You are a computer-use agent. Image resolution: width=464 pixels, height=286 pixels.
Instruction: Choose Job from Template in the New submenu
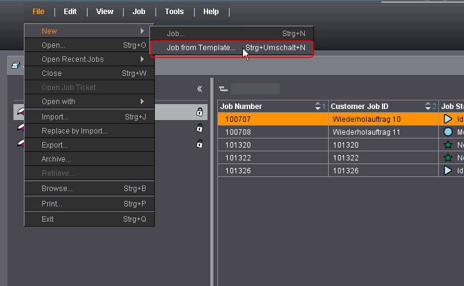click(201, 48)
